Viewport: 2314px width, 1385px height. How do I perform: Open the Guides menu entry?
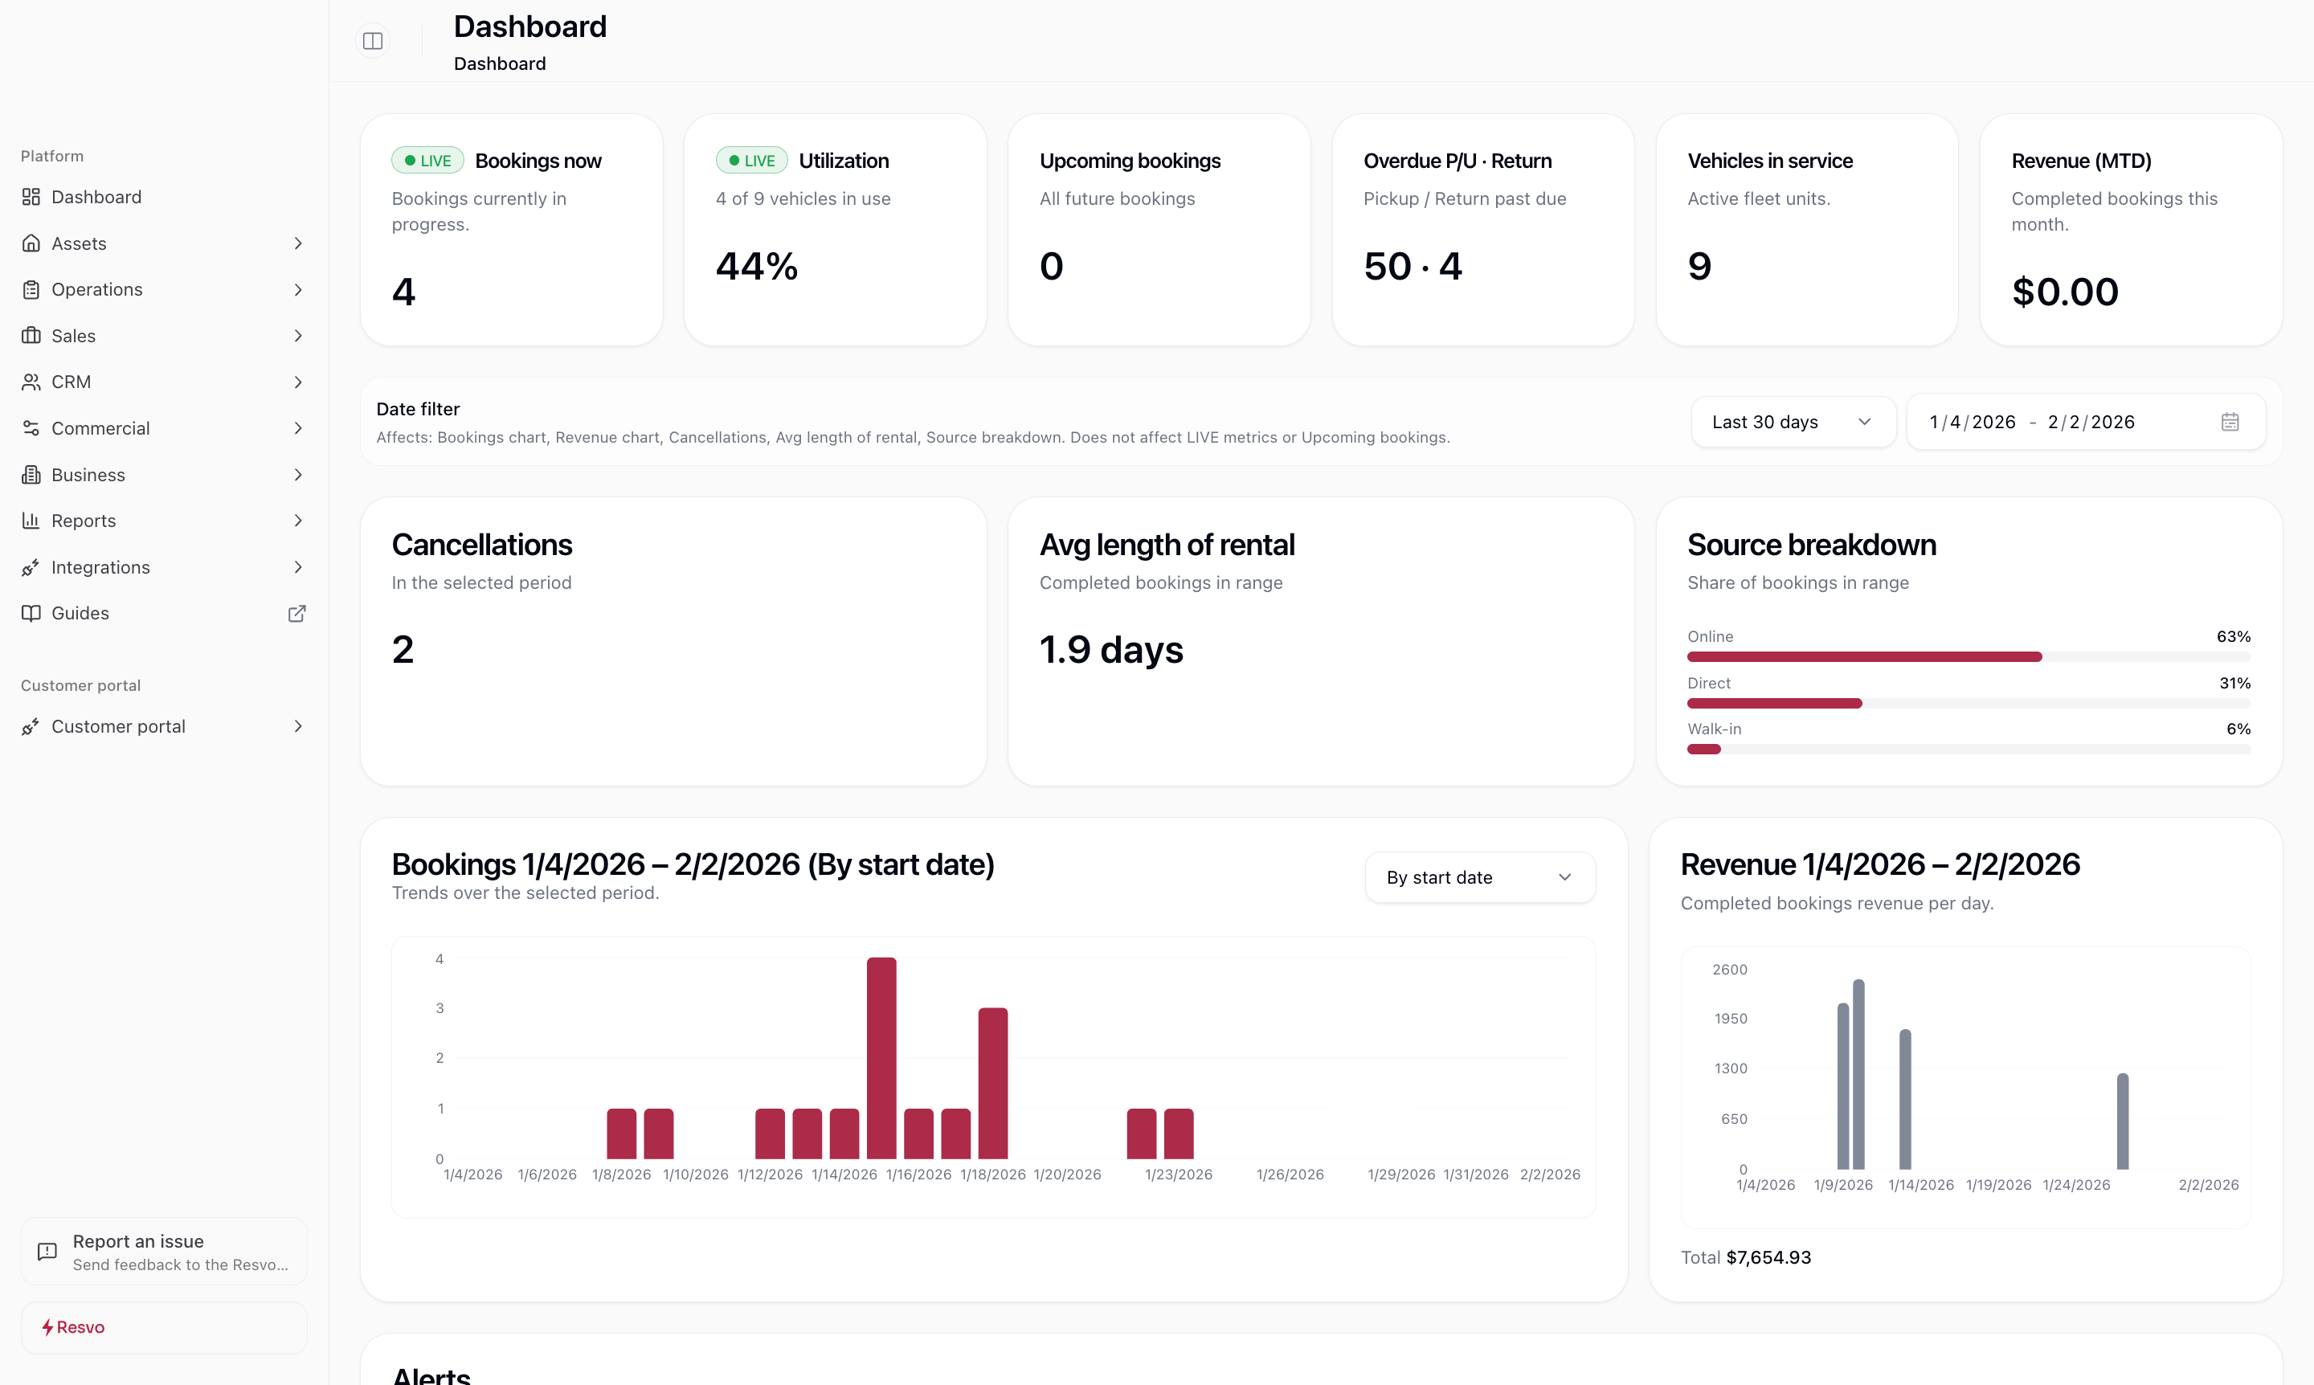(x=80, y=612)
